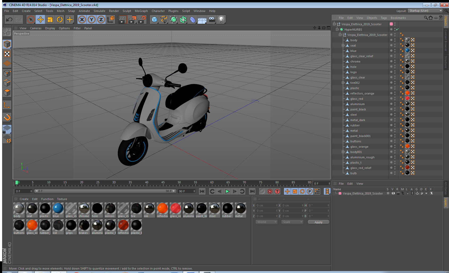Collapse the HyperNURBS tree node
The height and width of the screenshot is (273, 449).
point(337,30)
